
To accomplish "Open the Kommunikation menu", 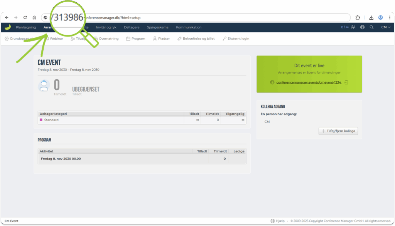I will point(189,27).
